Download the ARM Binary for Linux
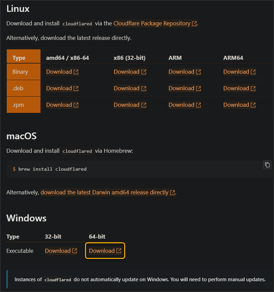Screen dimensions: 274x292 tap(185, 72)
